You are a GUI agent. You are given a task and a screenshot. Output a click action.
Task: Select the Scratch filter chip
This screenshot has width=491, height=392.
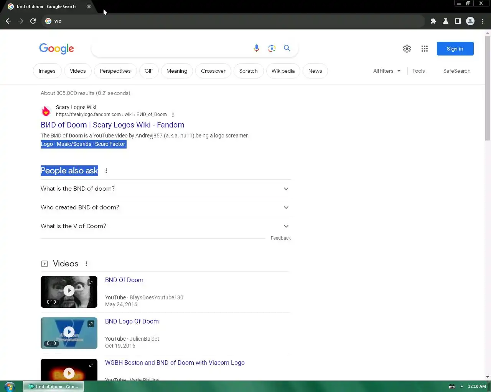[x=249, y=71]
